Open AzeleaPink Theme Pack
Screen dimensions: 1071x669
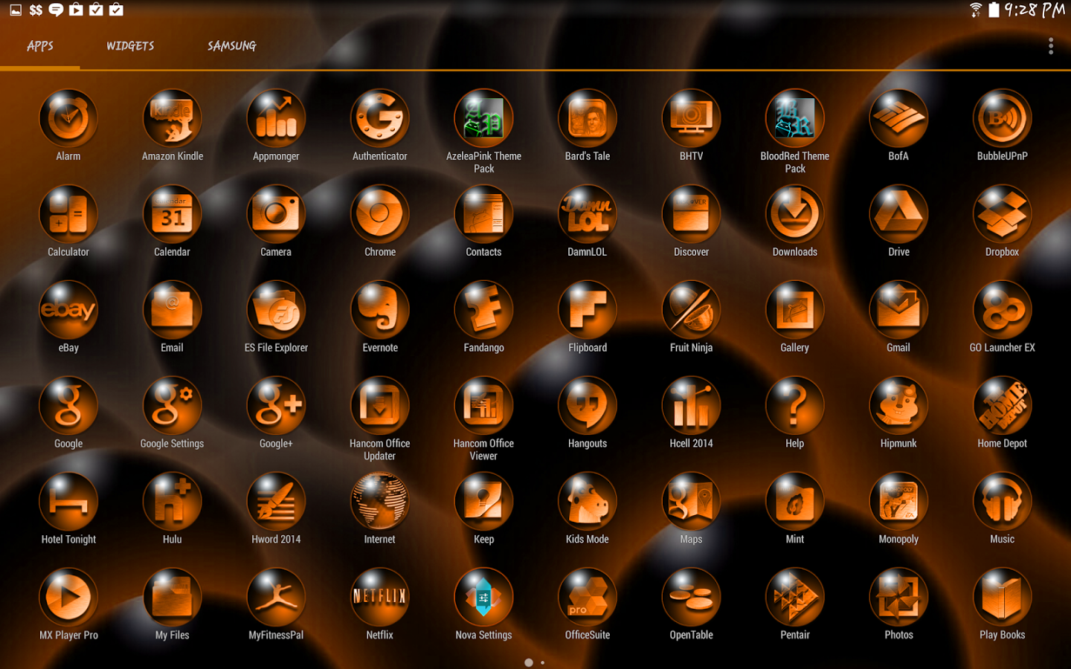484,118
